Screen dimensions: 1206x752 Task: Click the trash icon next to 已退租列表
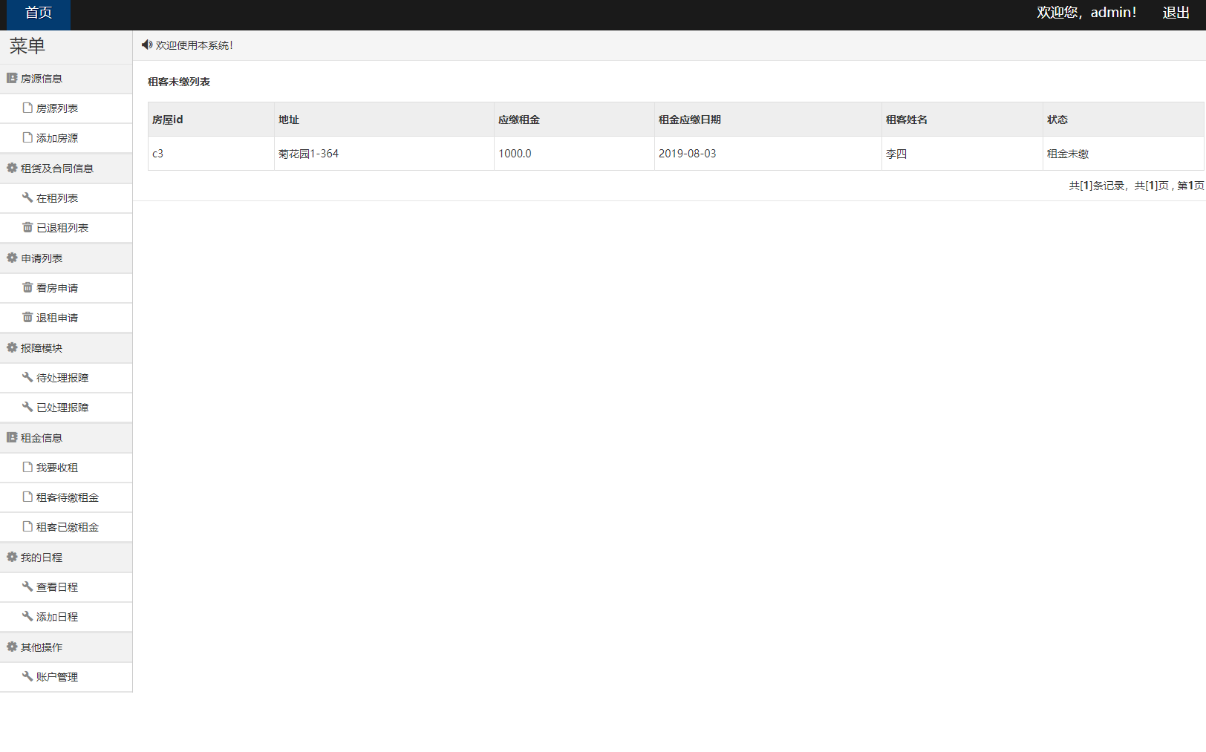[27, 227]
